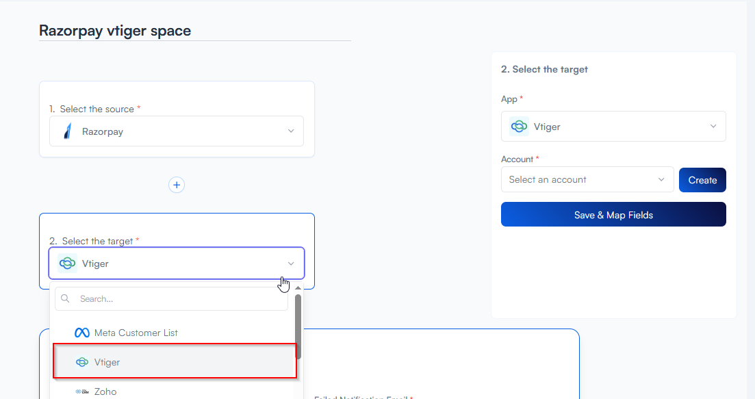The height and width of the screenshot is (399, 755).
Task: Pick the Zoho option from the list
Action: coord(105,391)
